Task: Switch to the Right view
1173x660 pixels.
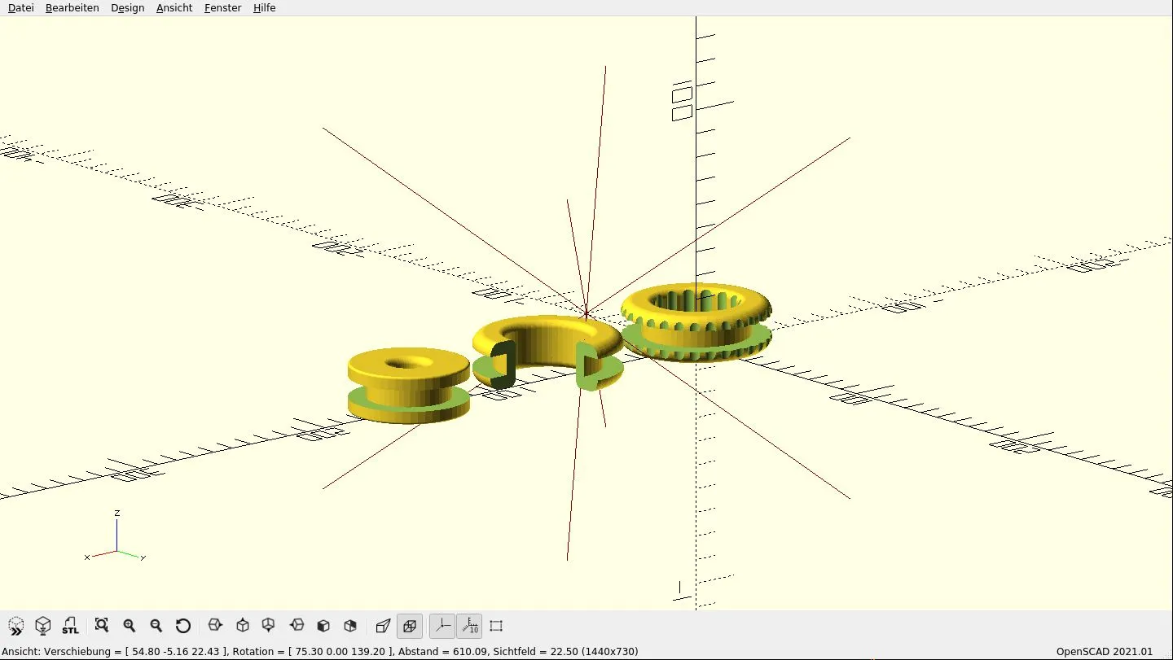Action: (215, 626)
